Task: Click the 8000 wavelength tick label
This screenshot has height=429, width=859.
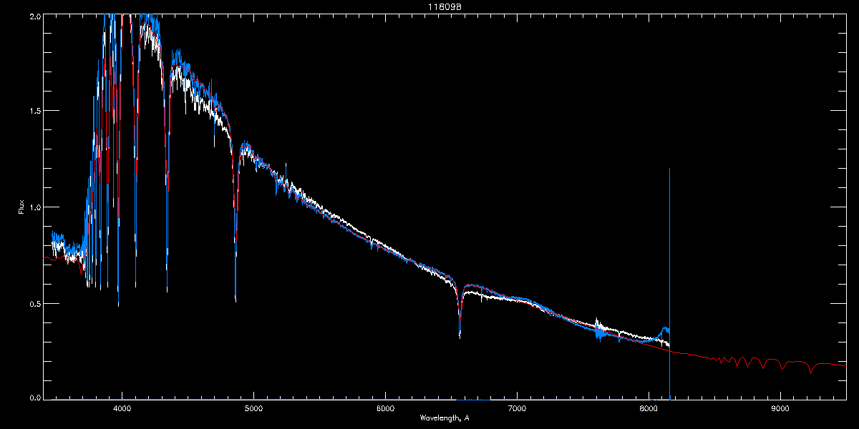Action: tap(649, 408)
